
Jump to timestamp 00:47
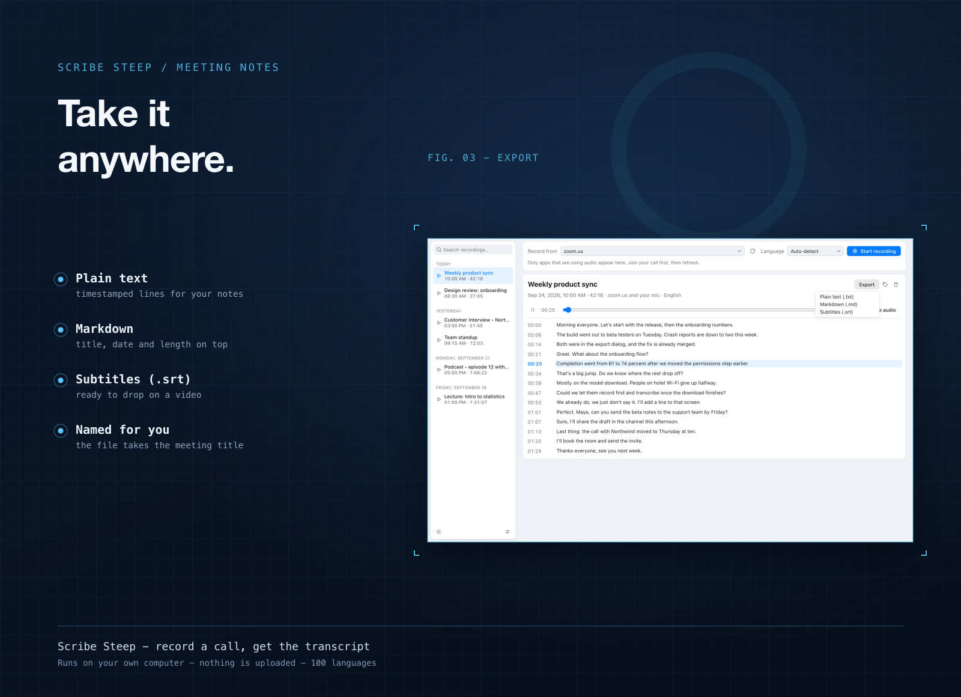pos(535,393)
